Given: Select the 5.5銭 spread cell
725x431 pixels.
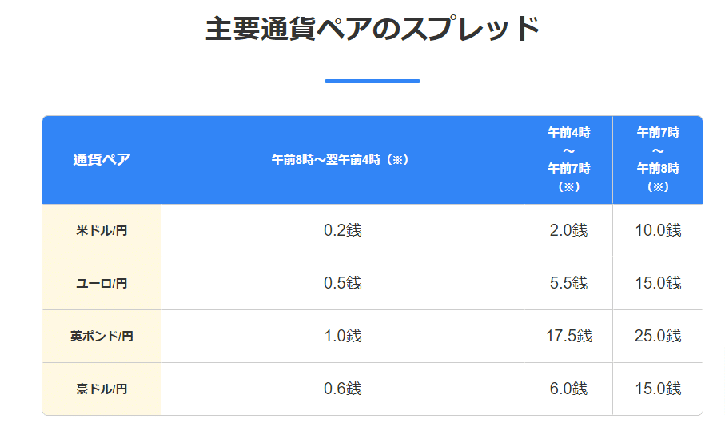Looking at the screenshot, I should tap(568, 284).
